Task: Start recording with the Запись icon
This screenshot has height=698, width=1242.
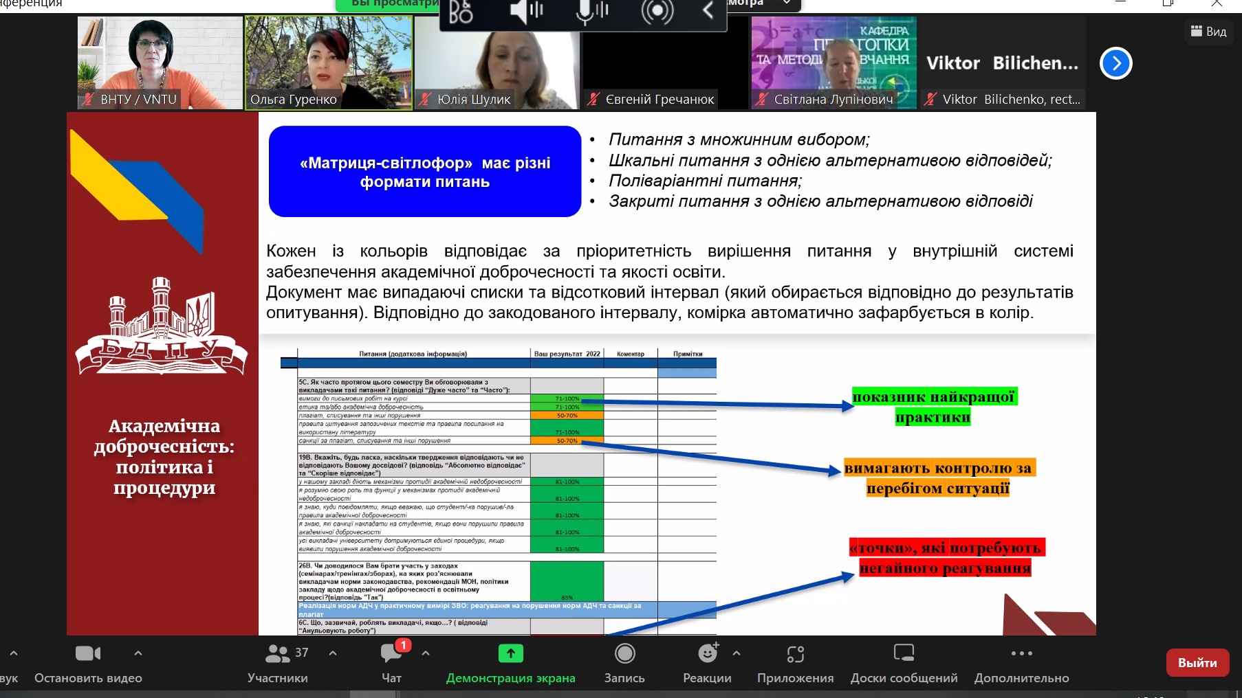Action: pyautogui.click(x=624, y=653)
